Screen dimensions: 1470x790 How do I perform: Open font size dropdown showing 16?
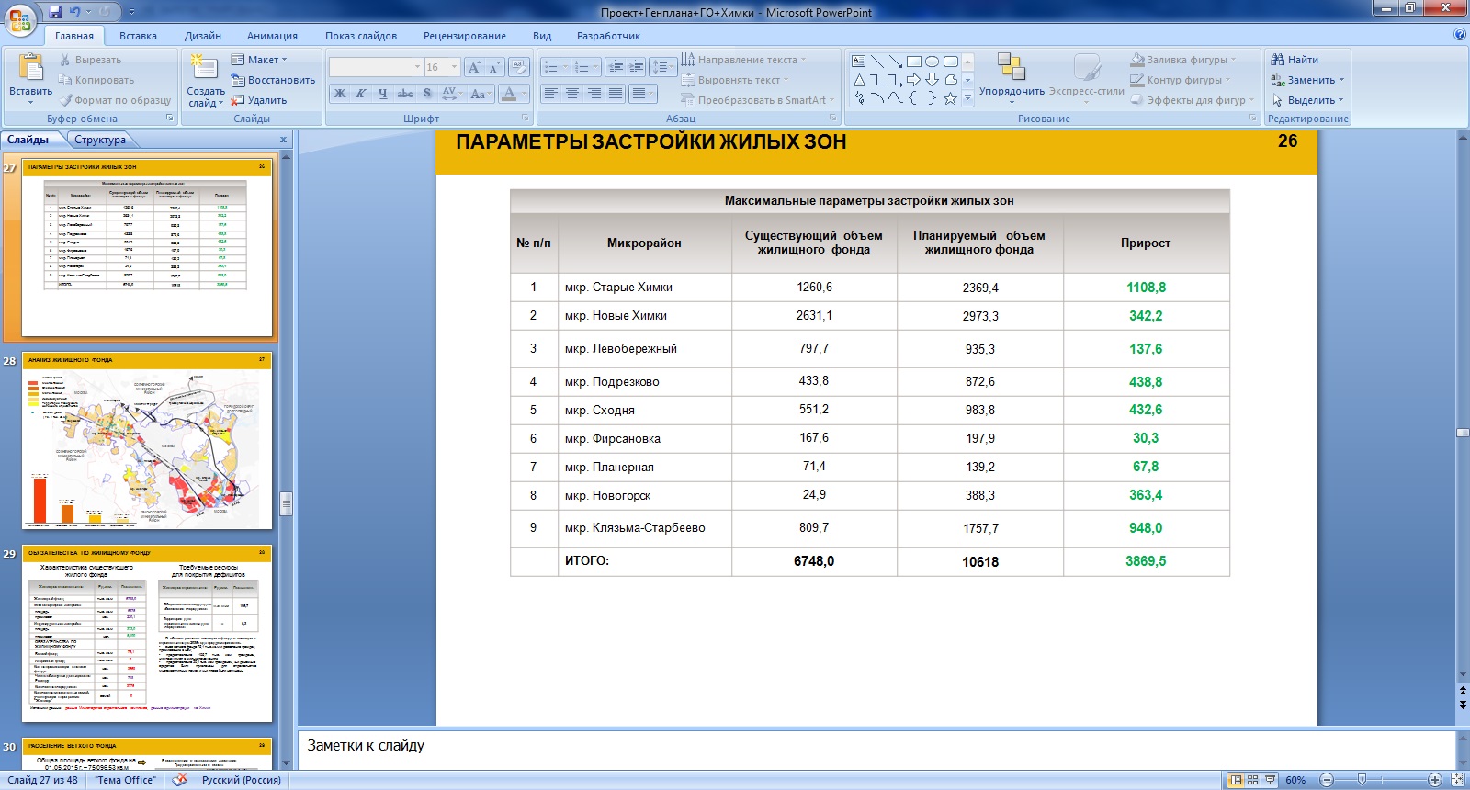point(454,67)
